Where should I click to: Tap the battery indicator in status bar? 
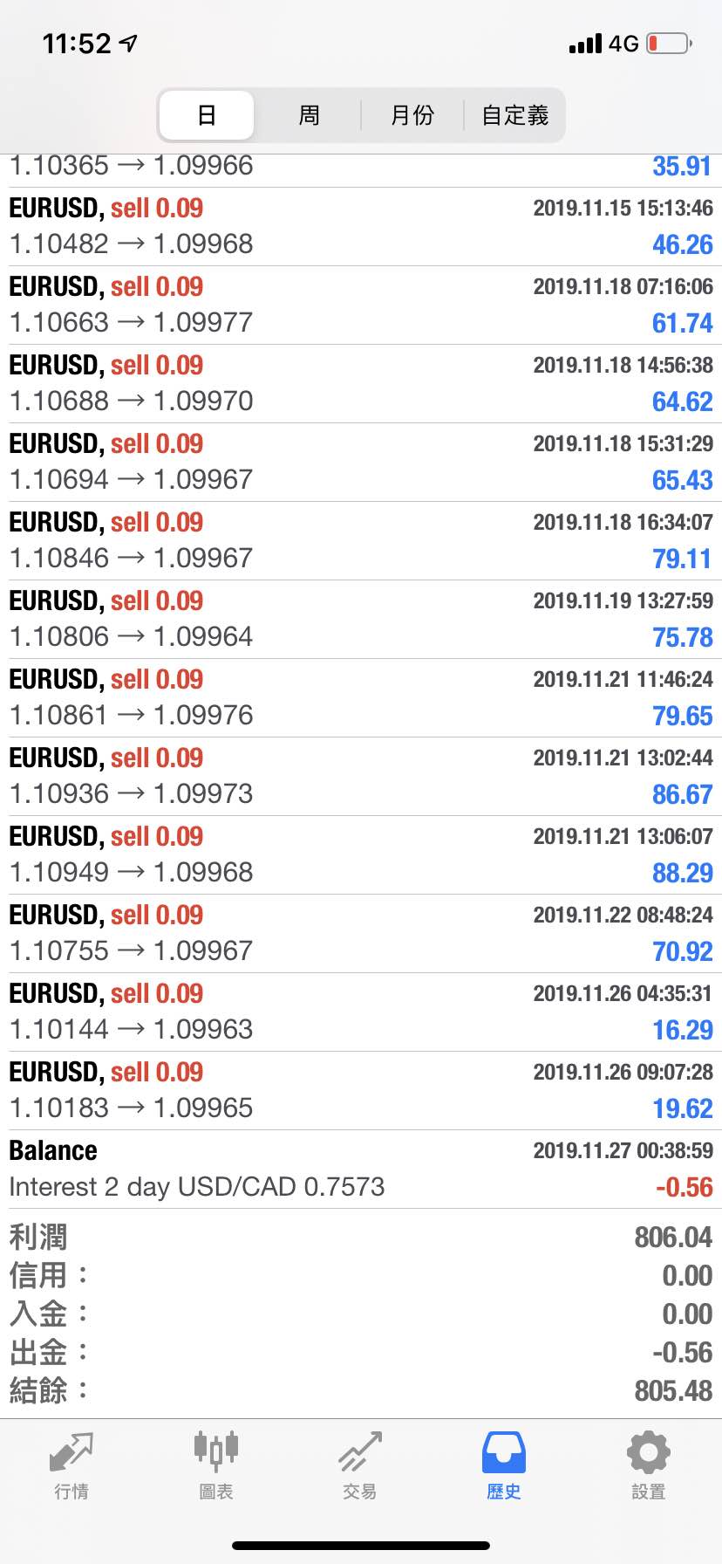click(670, 43)
